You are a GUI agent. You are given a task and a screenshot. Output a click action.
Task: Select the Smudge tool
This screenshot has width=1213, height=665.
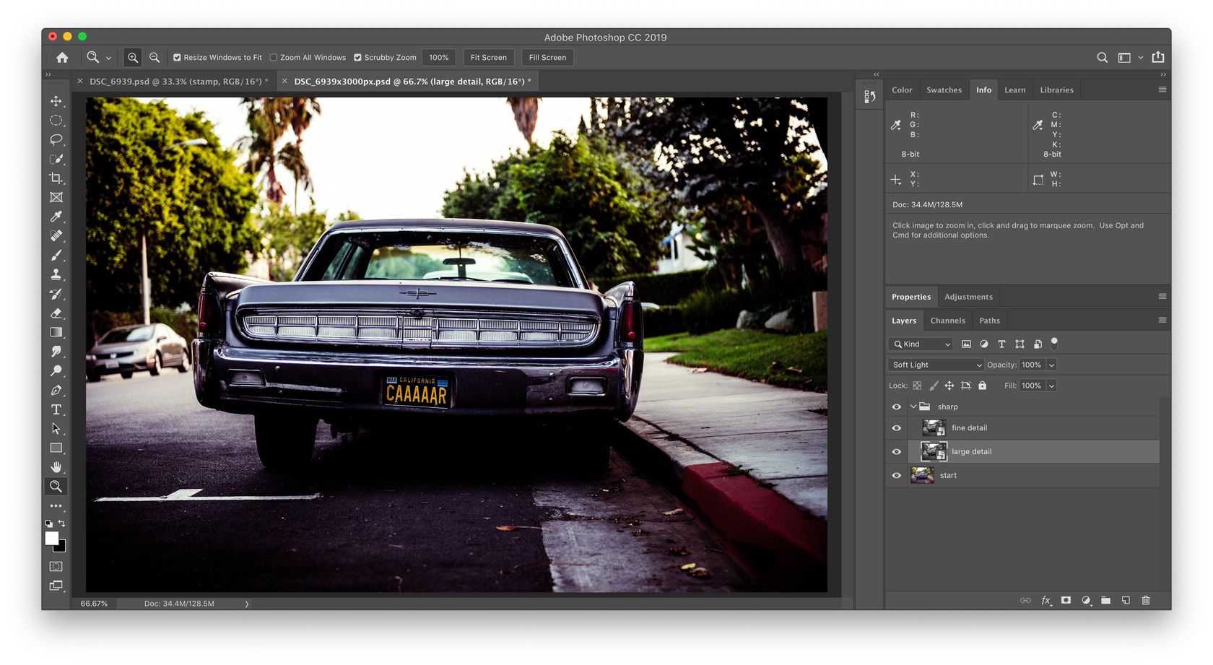click(x=56, y=352)
